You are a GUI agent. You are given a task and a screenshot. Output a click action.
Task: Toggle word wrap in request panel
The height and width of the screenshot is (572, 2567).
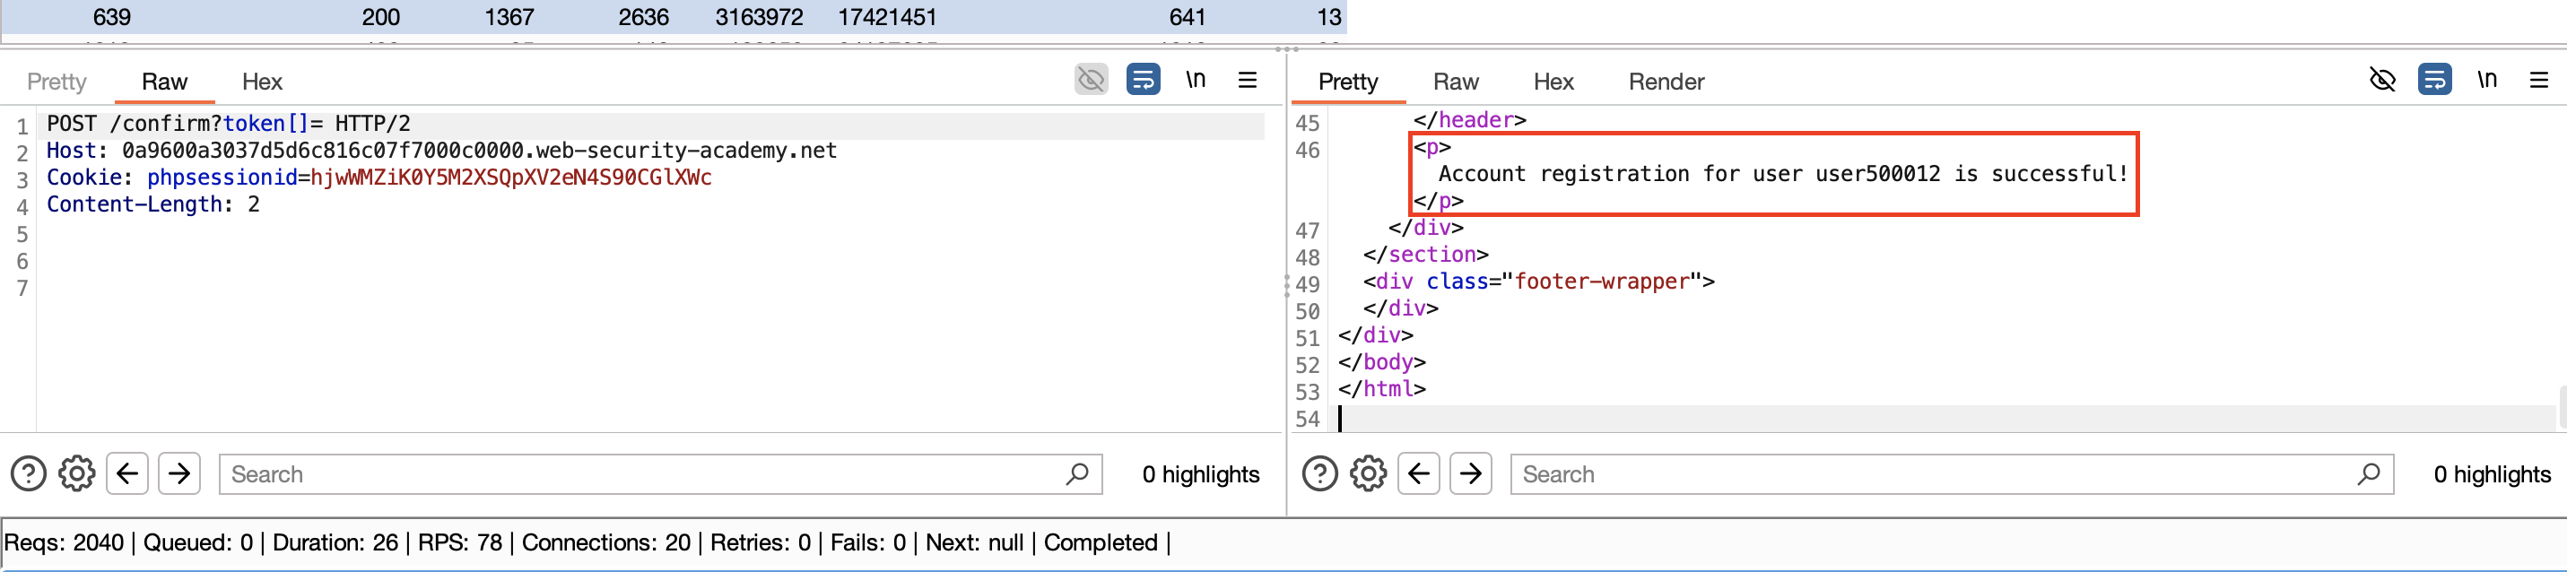click(x=1143, y=80)
